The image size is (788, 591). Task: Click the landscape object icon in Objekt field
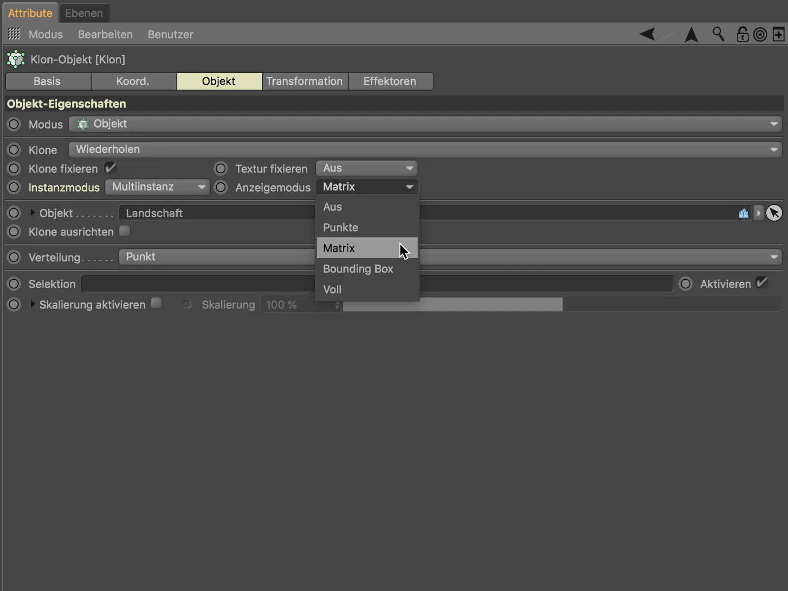[744, 213]
